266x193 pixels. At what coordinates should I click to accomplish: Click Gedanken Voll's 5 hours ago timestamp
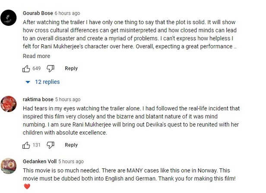pos(71,162)
